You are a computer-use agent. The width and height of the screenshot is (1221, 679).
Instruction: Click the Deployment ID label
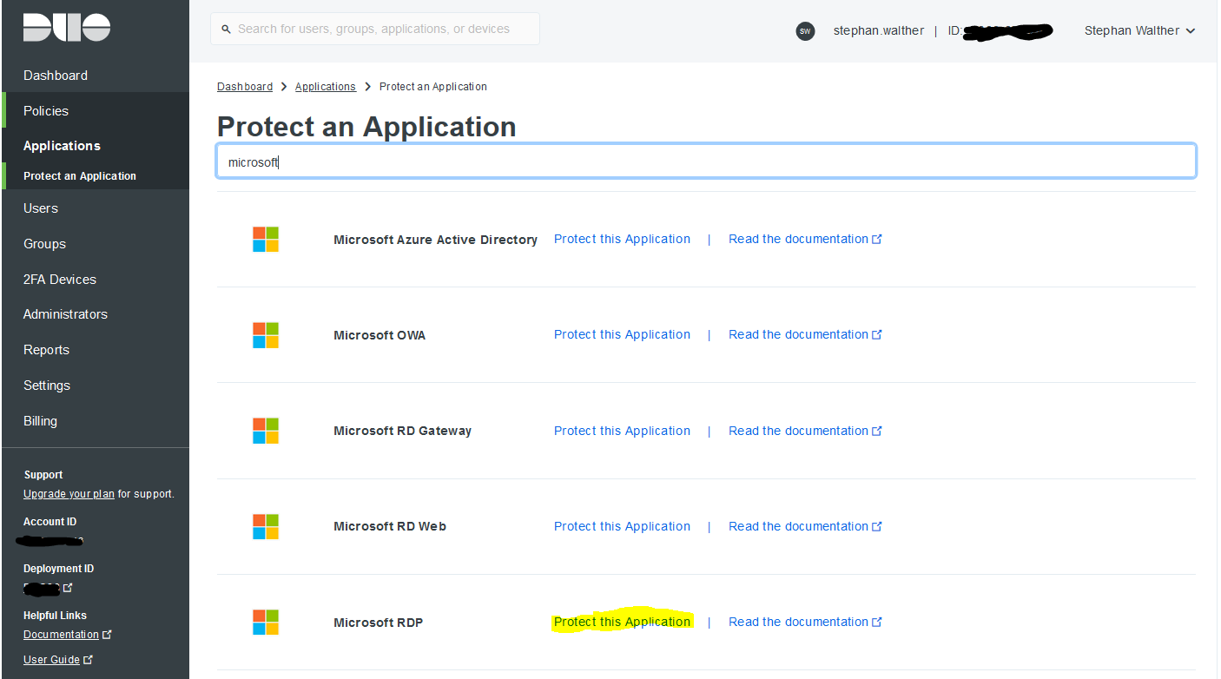coord(58,569)
